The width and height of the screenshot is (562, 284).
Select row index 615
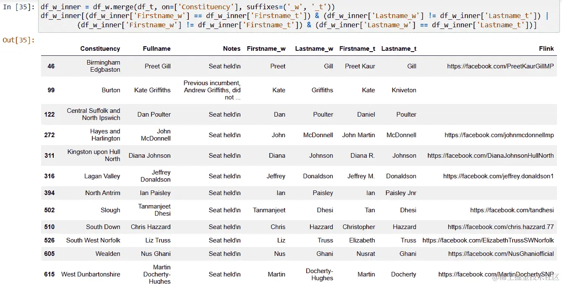click(x=49, y=274)
